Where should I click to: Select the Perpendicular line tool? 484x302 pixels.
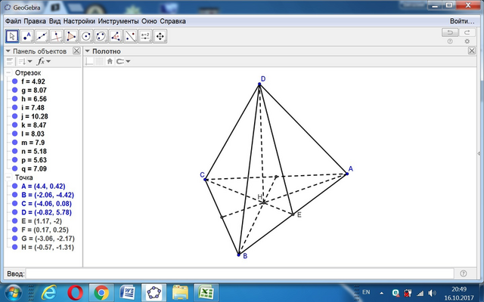57,36
